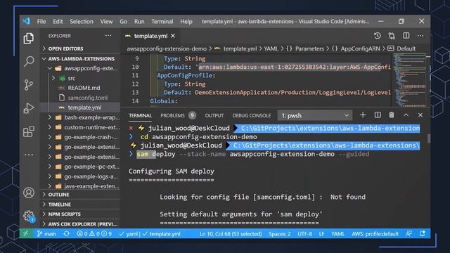Expand AWS CDK EXPLORER section
Image resolution: width=450 pixels, height=253 pixels.
pos(79,223)
